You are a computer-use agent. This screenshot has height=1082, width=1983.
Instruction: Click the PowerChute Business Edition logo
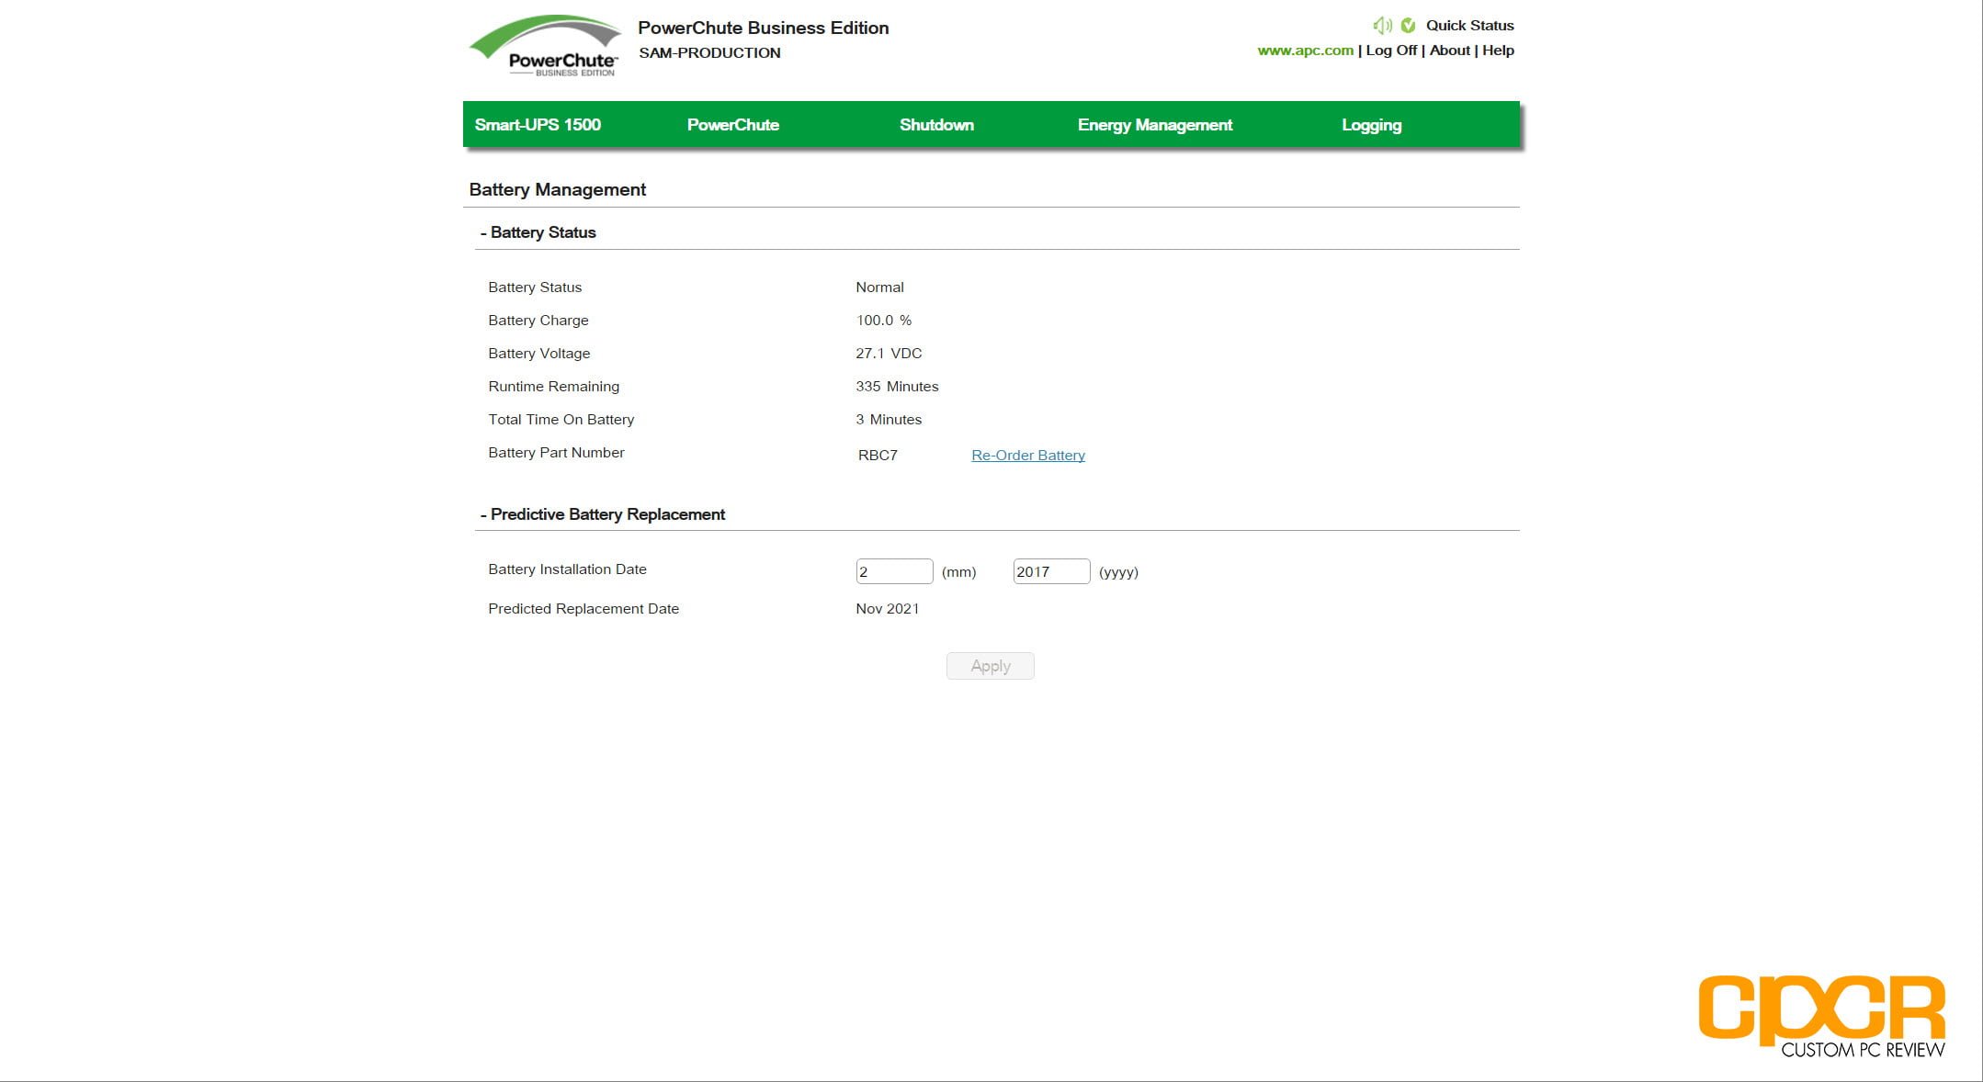545,46
